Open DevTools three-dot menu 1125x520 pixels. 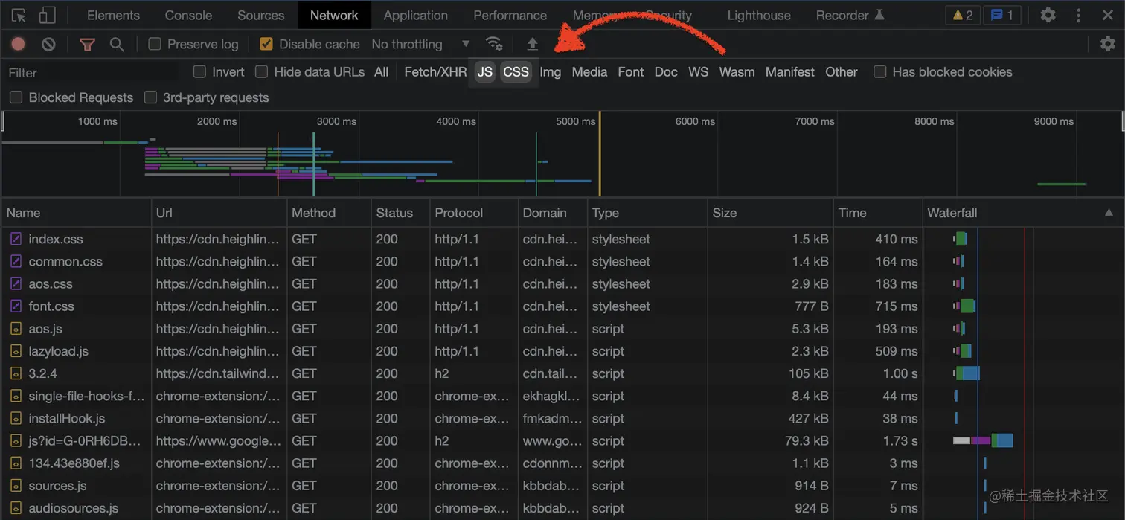[x=1078, y=15]
